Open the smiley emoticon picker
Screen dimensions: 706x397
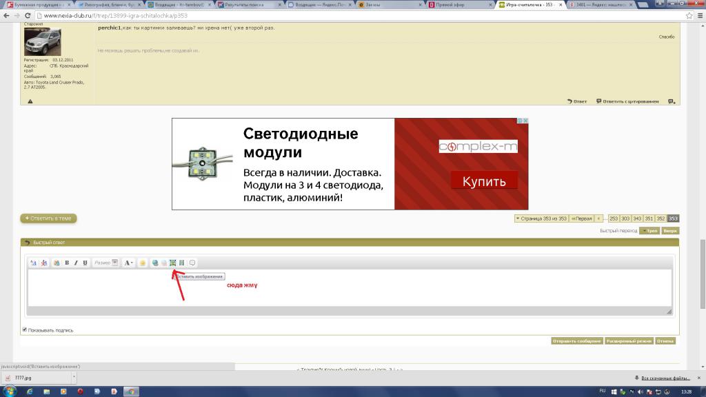142,263
